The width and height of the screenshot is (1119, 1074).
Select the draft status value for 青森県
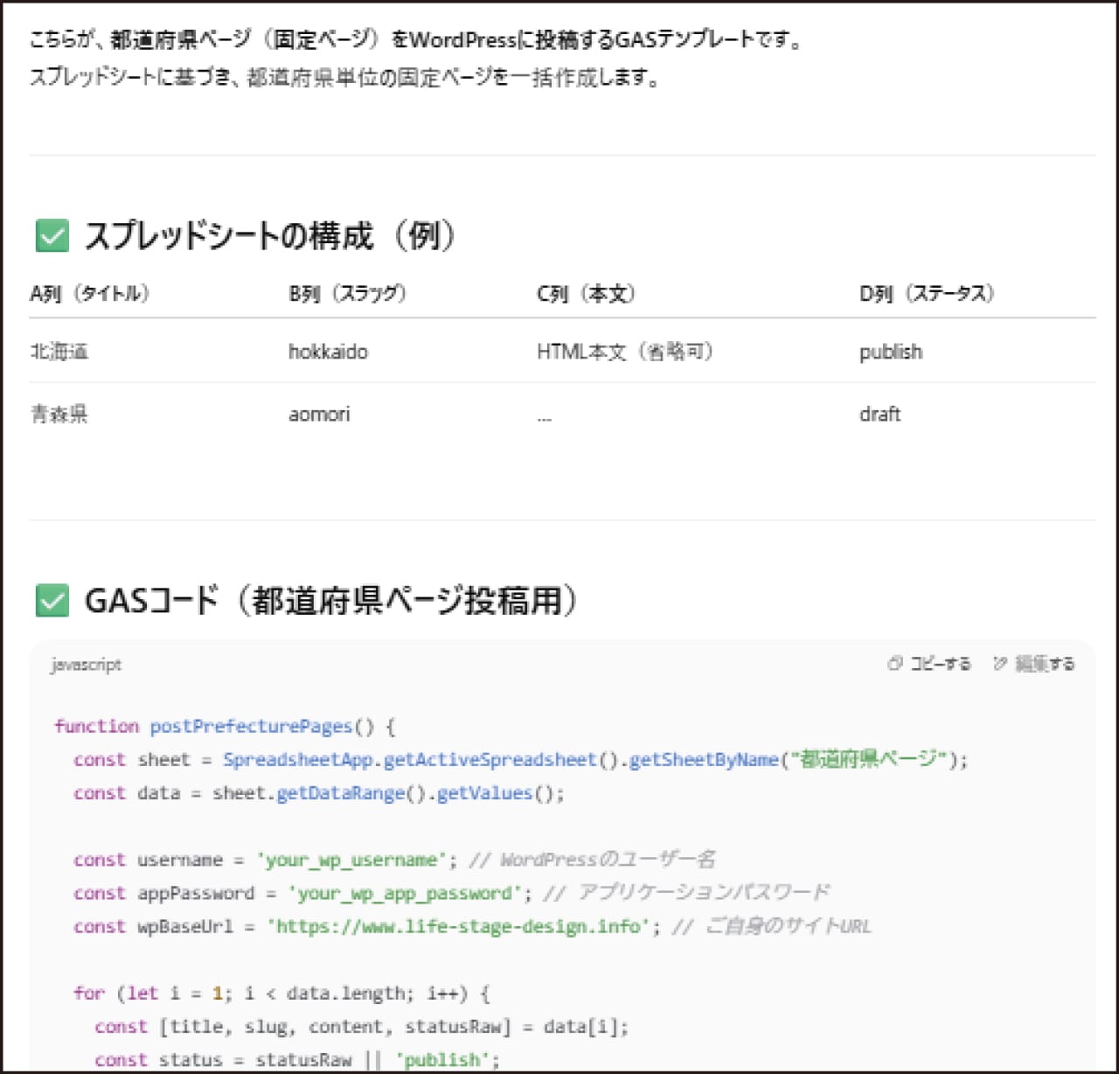point(879,414)
